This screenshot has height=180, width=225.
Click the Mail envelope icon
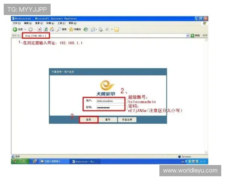93,29
